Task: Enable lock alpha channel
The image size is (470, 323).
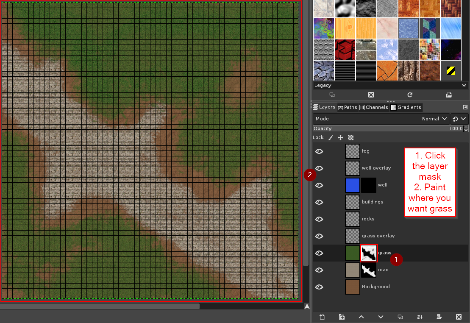Action: (x=350, y=137)
